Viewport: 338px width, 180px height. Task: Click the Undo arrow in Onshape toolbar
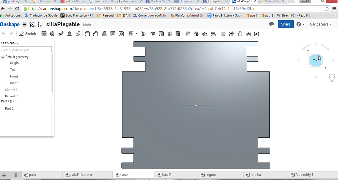pyautogui.click(x=3, y=34)
